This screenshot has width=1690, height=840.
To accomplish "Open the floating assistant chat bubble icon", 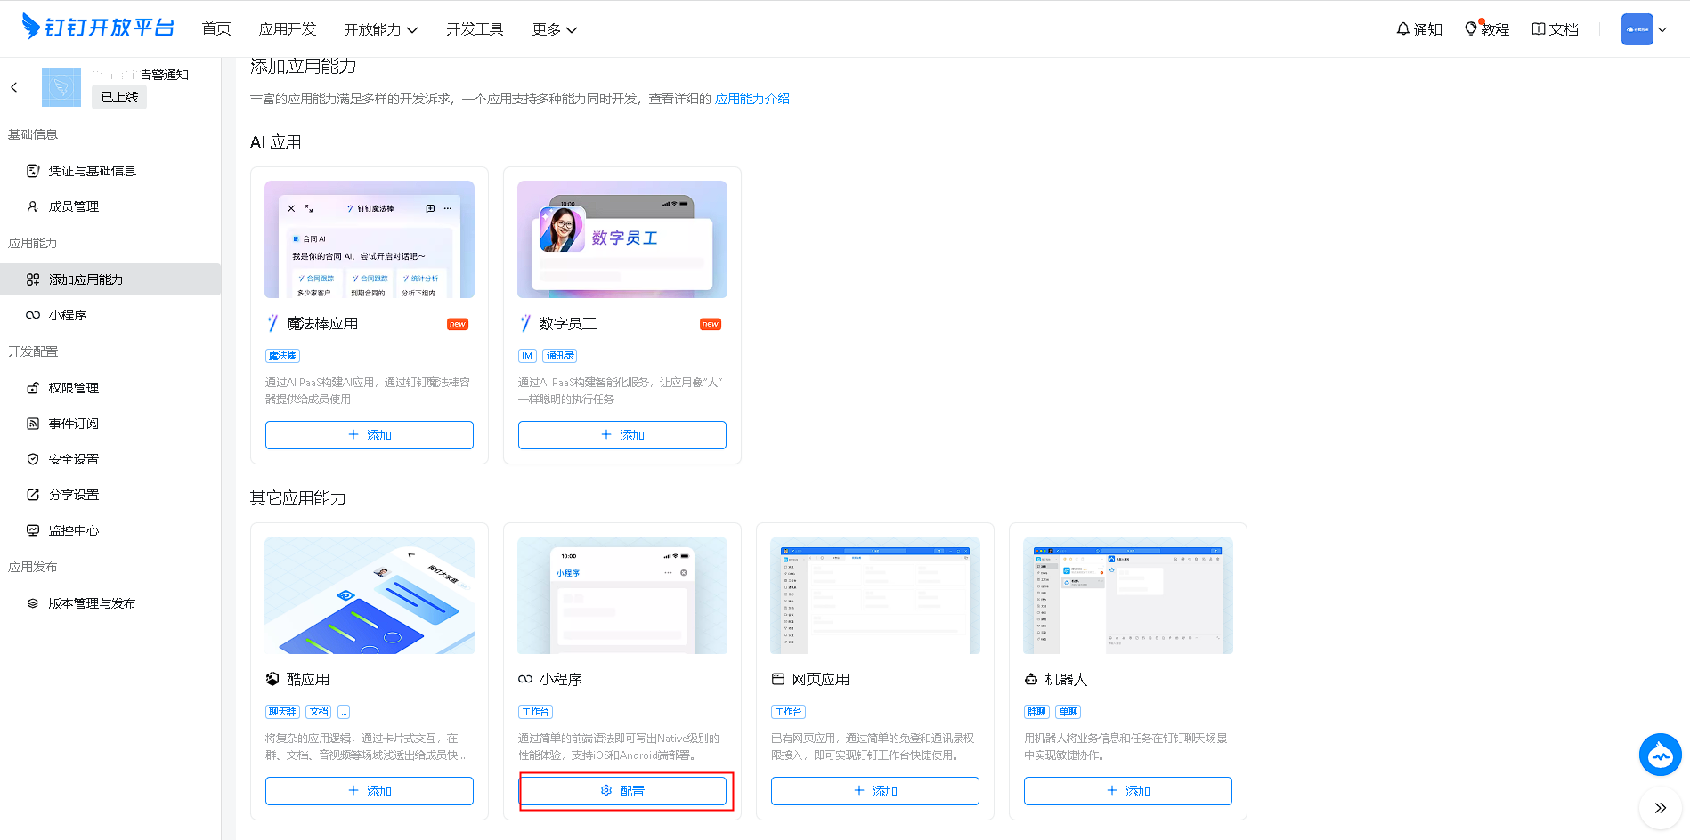I will coord(1660,755).
